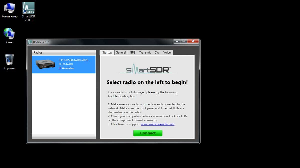Open the GPS tab
300x168 pixels.
pos(132,53)
